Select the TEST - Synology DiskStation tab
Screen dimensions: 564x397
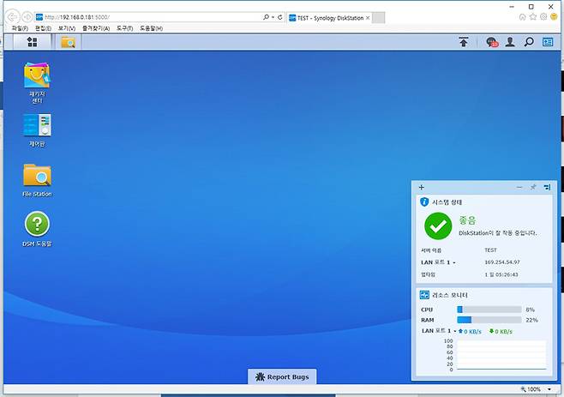click(329, 18)
